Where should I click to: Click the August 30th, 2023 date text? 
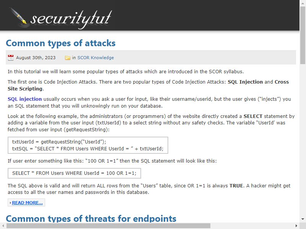[36, 58]
